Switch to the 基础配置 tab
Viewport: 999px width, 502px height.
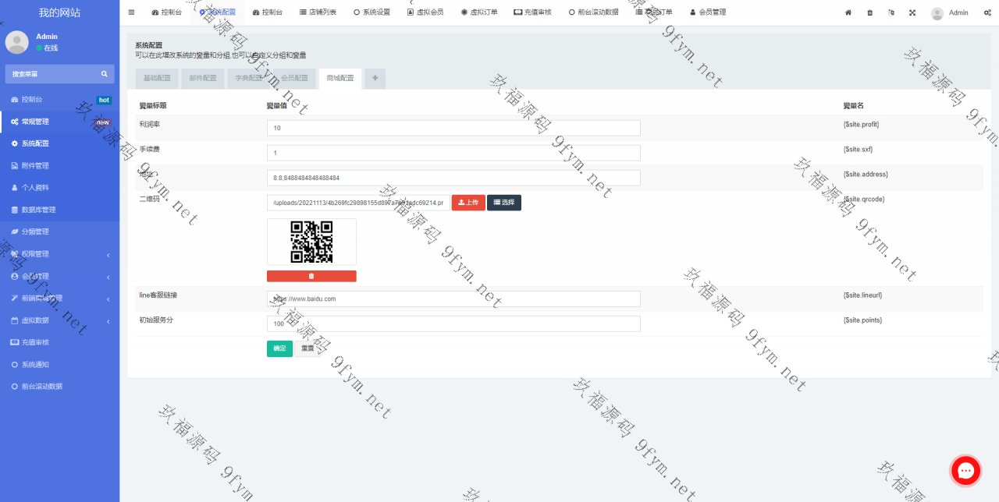click(x=157, y=78)
